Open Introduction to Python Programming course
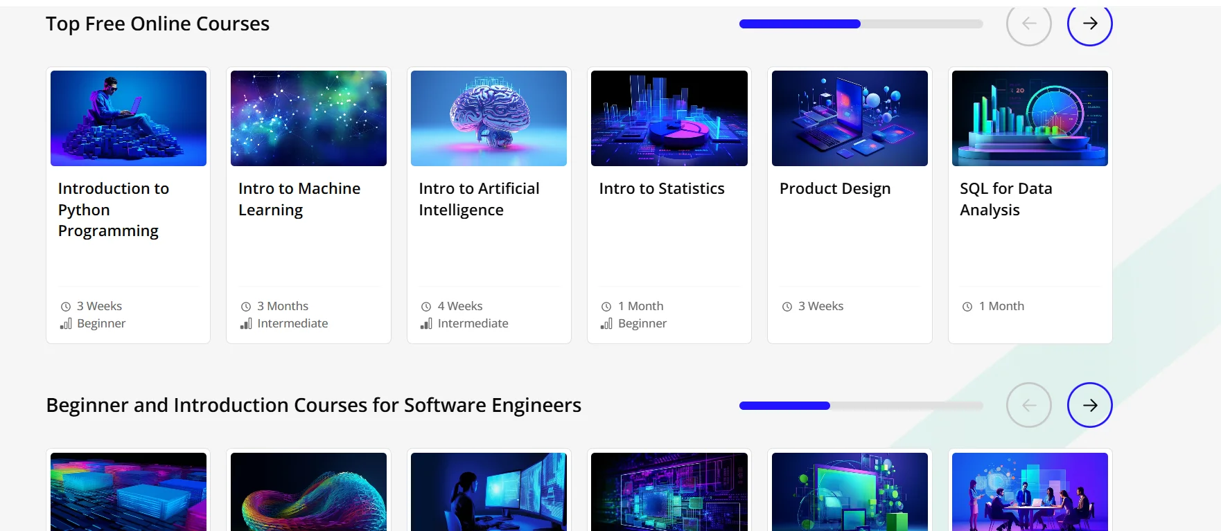Image resolution: width=1221 pixels, height=531 pixels. tap(113, 209)
